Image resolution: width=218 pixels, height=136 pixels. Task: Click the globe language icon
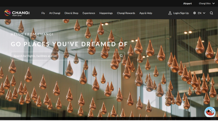coord(194,13)
